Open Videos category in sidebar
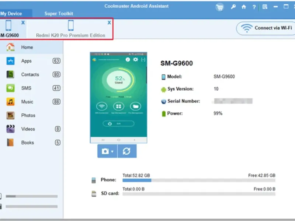Image resolution: width=295 pixels, height=221 pixels. (31, 129)
